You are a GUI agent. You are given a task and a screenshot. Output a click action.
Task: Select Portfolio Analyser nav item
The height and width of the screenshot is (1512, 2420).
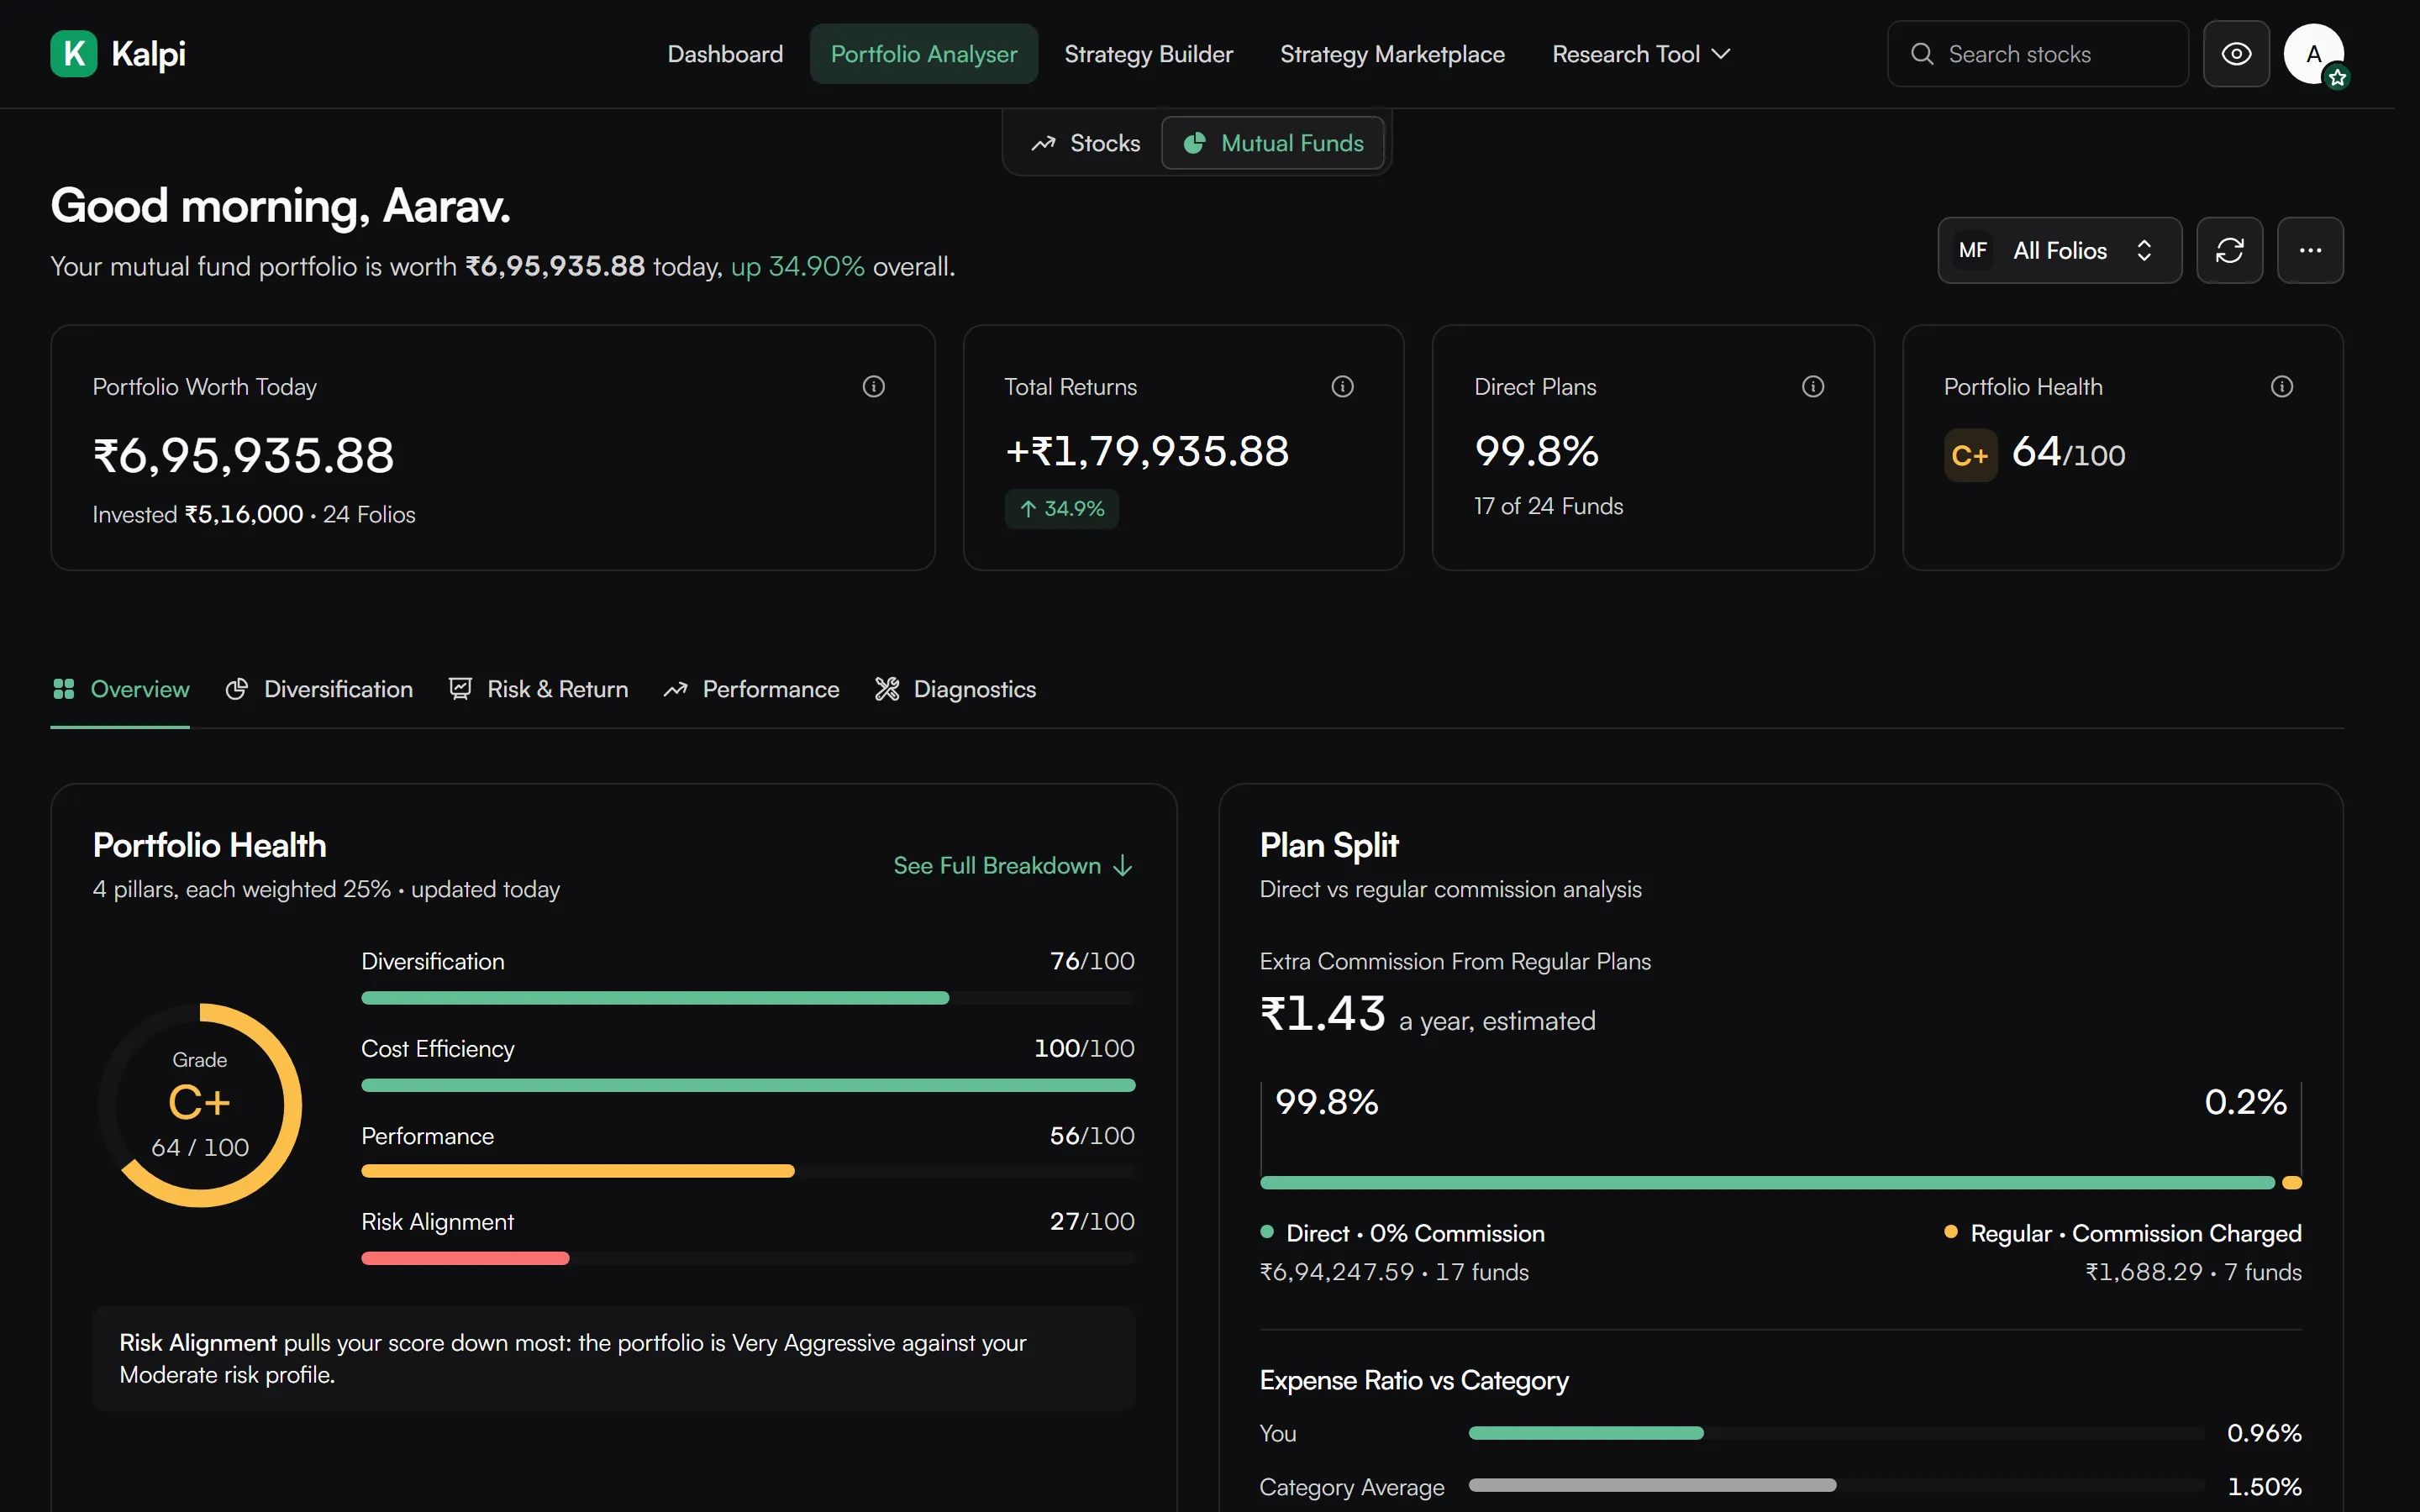coord(924,54)
